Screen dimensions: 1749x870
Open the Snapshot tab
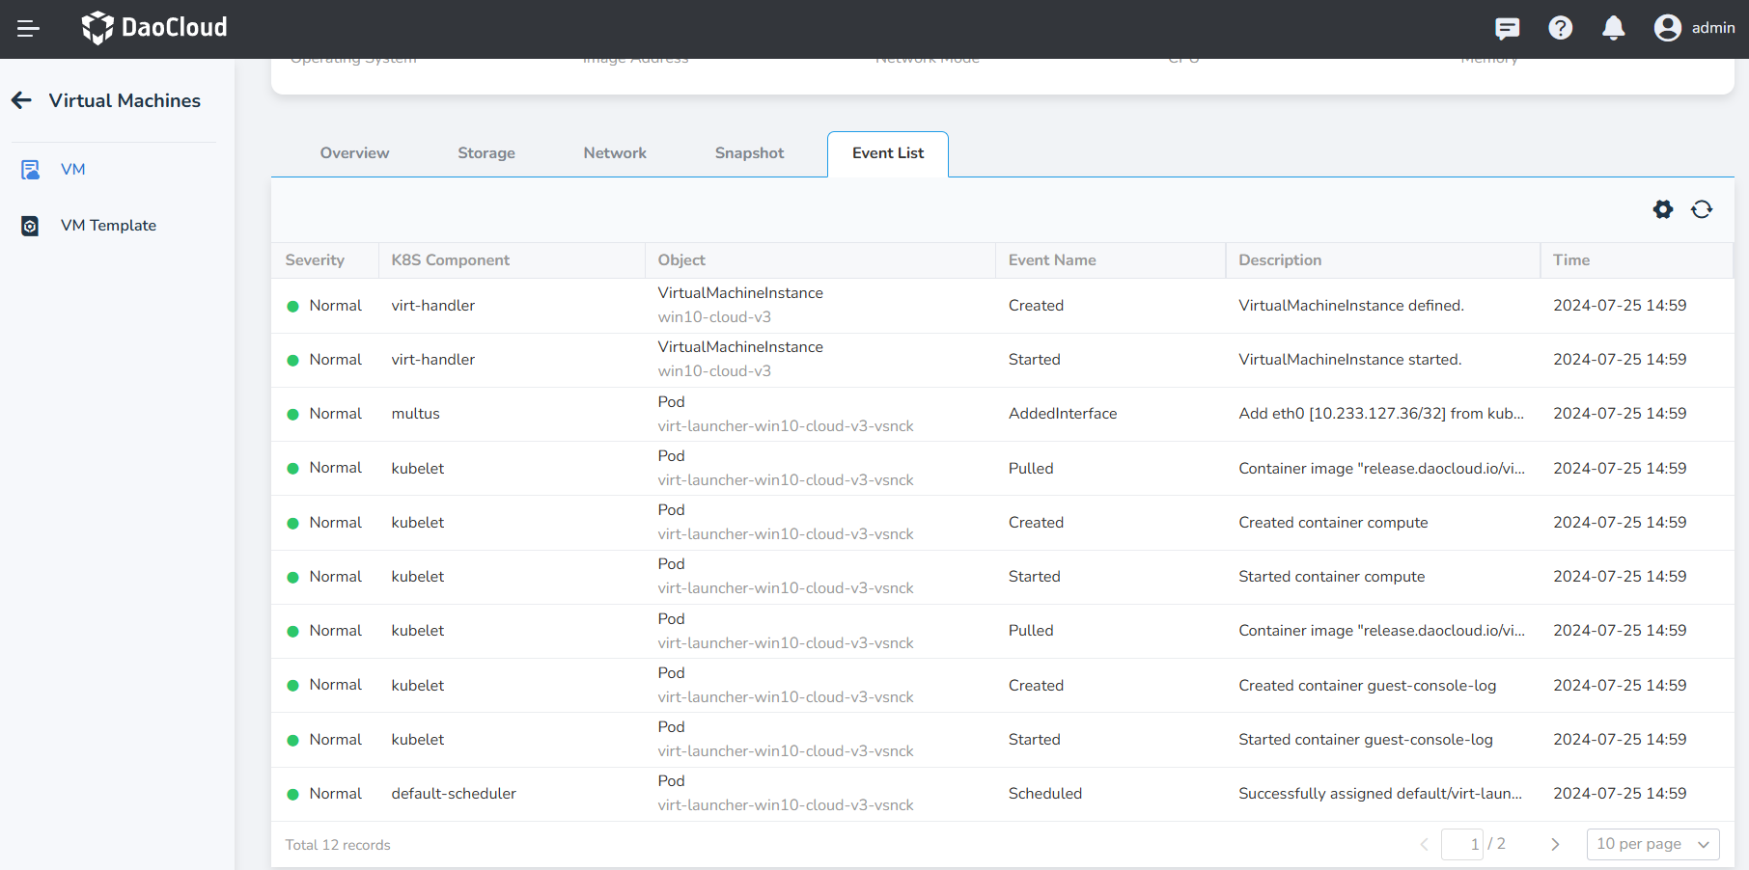pyautogui.click(x=749, y=153)
